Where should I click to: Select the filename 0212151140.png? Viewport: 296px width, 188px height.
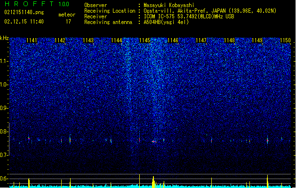(24, 12)
